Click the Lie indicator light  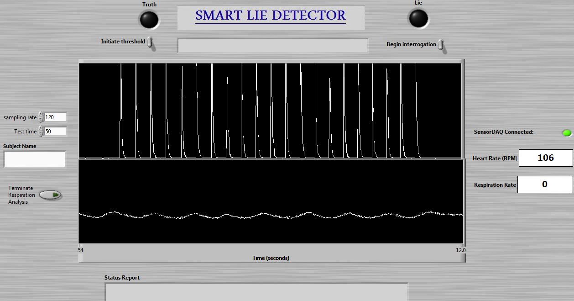coord(418,18)
